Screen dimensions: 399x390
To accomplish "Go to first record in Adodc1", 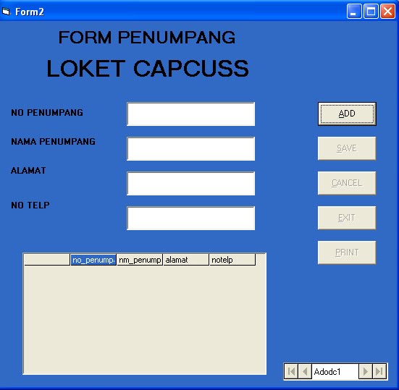I will [x=291, y=371].
